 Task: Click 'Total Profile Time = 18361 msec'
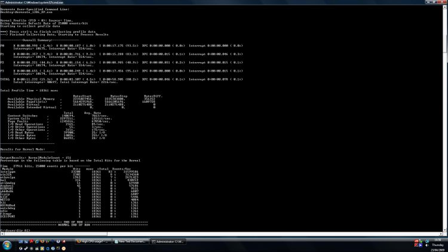coord(29,91)
